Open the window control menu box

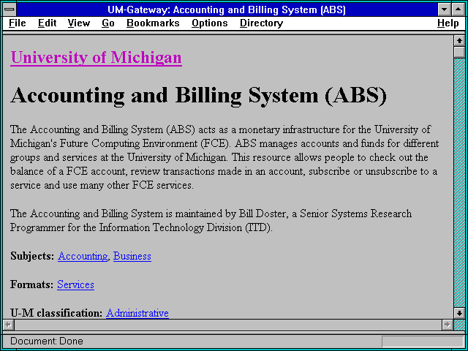coord(10,10)
